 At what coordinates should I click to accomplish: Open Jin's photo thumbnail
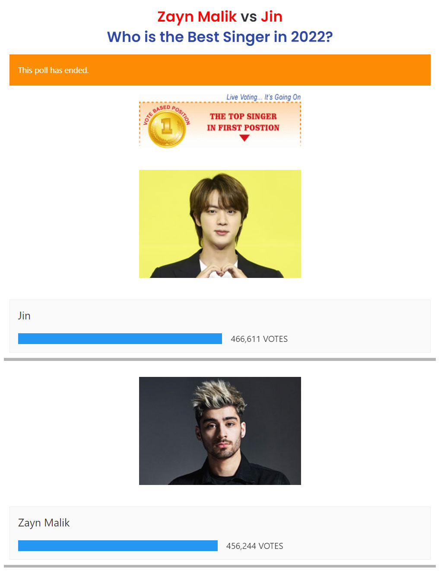(x=220, y=224)
